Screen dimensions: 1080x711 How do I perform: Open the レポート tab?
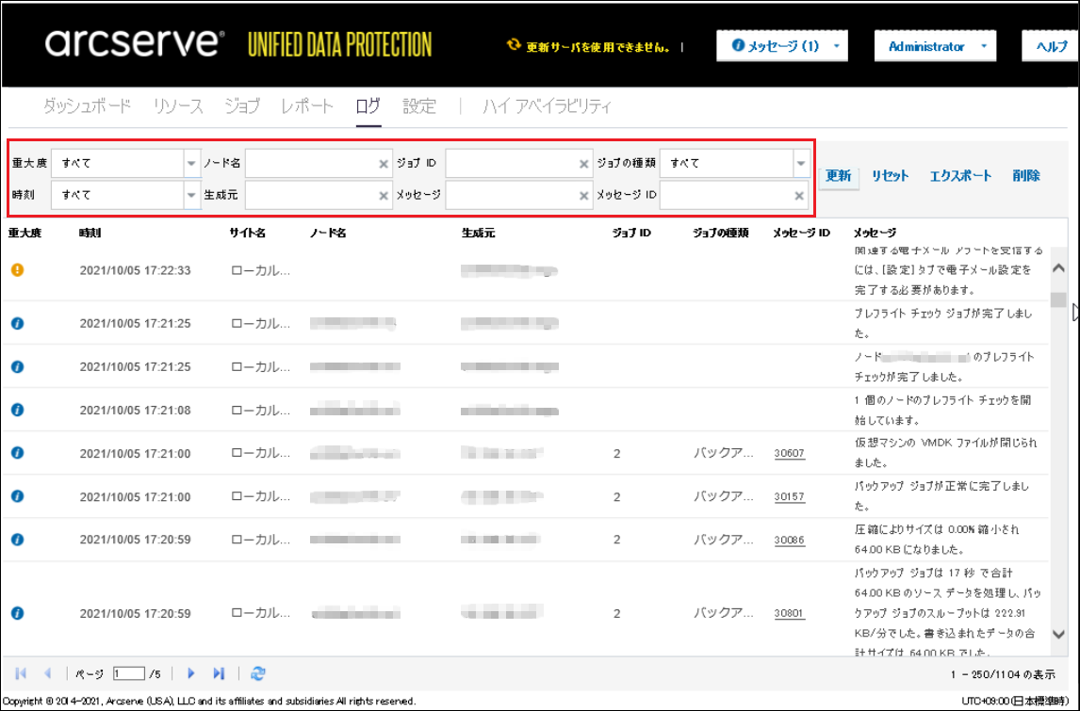click(x=307, y=106)
